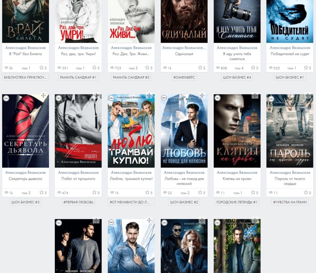Open the #ОМЕГАВЕРС tag

click(184, 77)
